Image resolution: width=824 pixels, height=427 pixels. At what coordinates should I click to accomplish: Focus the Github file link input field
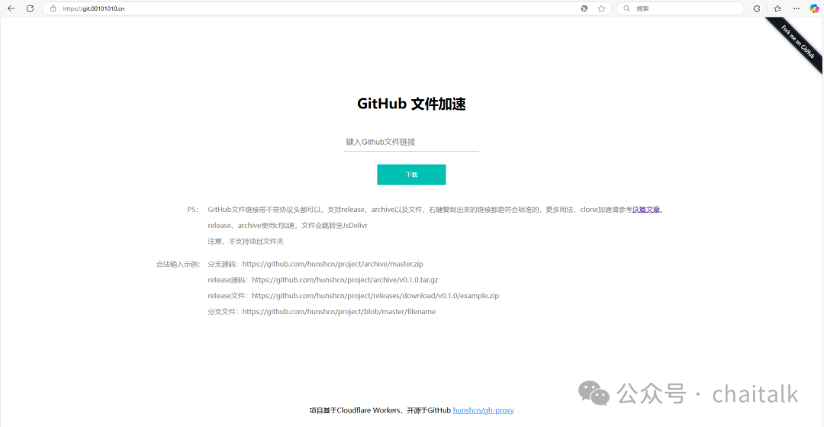(x=411, y=142)
